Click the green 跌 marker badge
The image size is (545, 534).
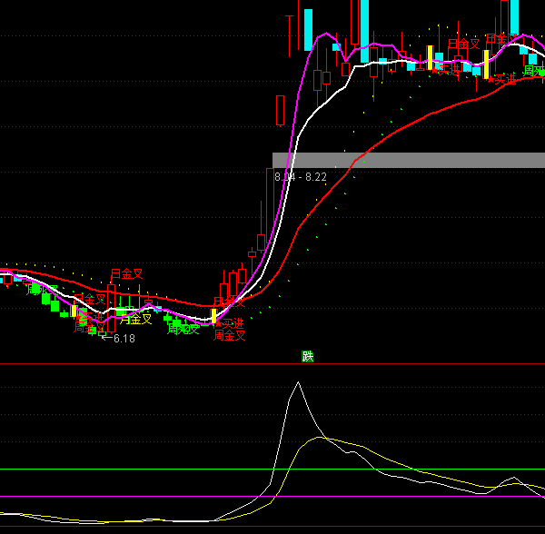(x=308, y=356)
